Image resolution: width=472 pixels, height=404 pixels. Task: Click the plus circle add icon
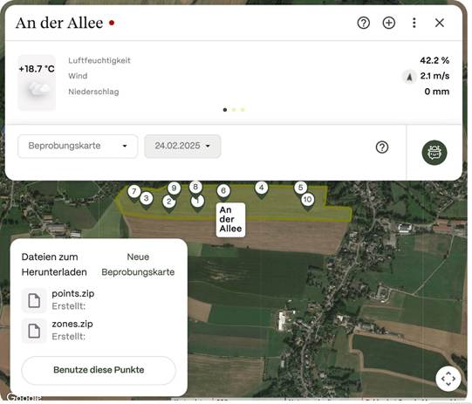pyautogui.click(x=388, y=23)
